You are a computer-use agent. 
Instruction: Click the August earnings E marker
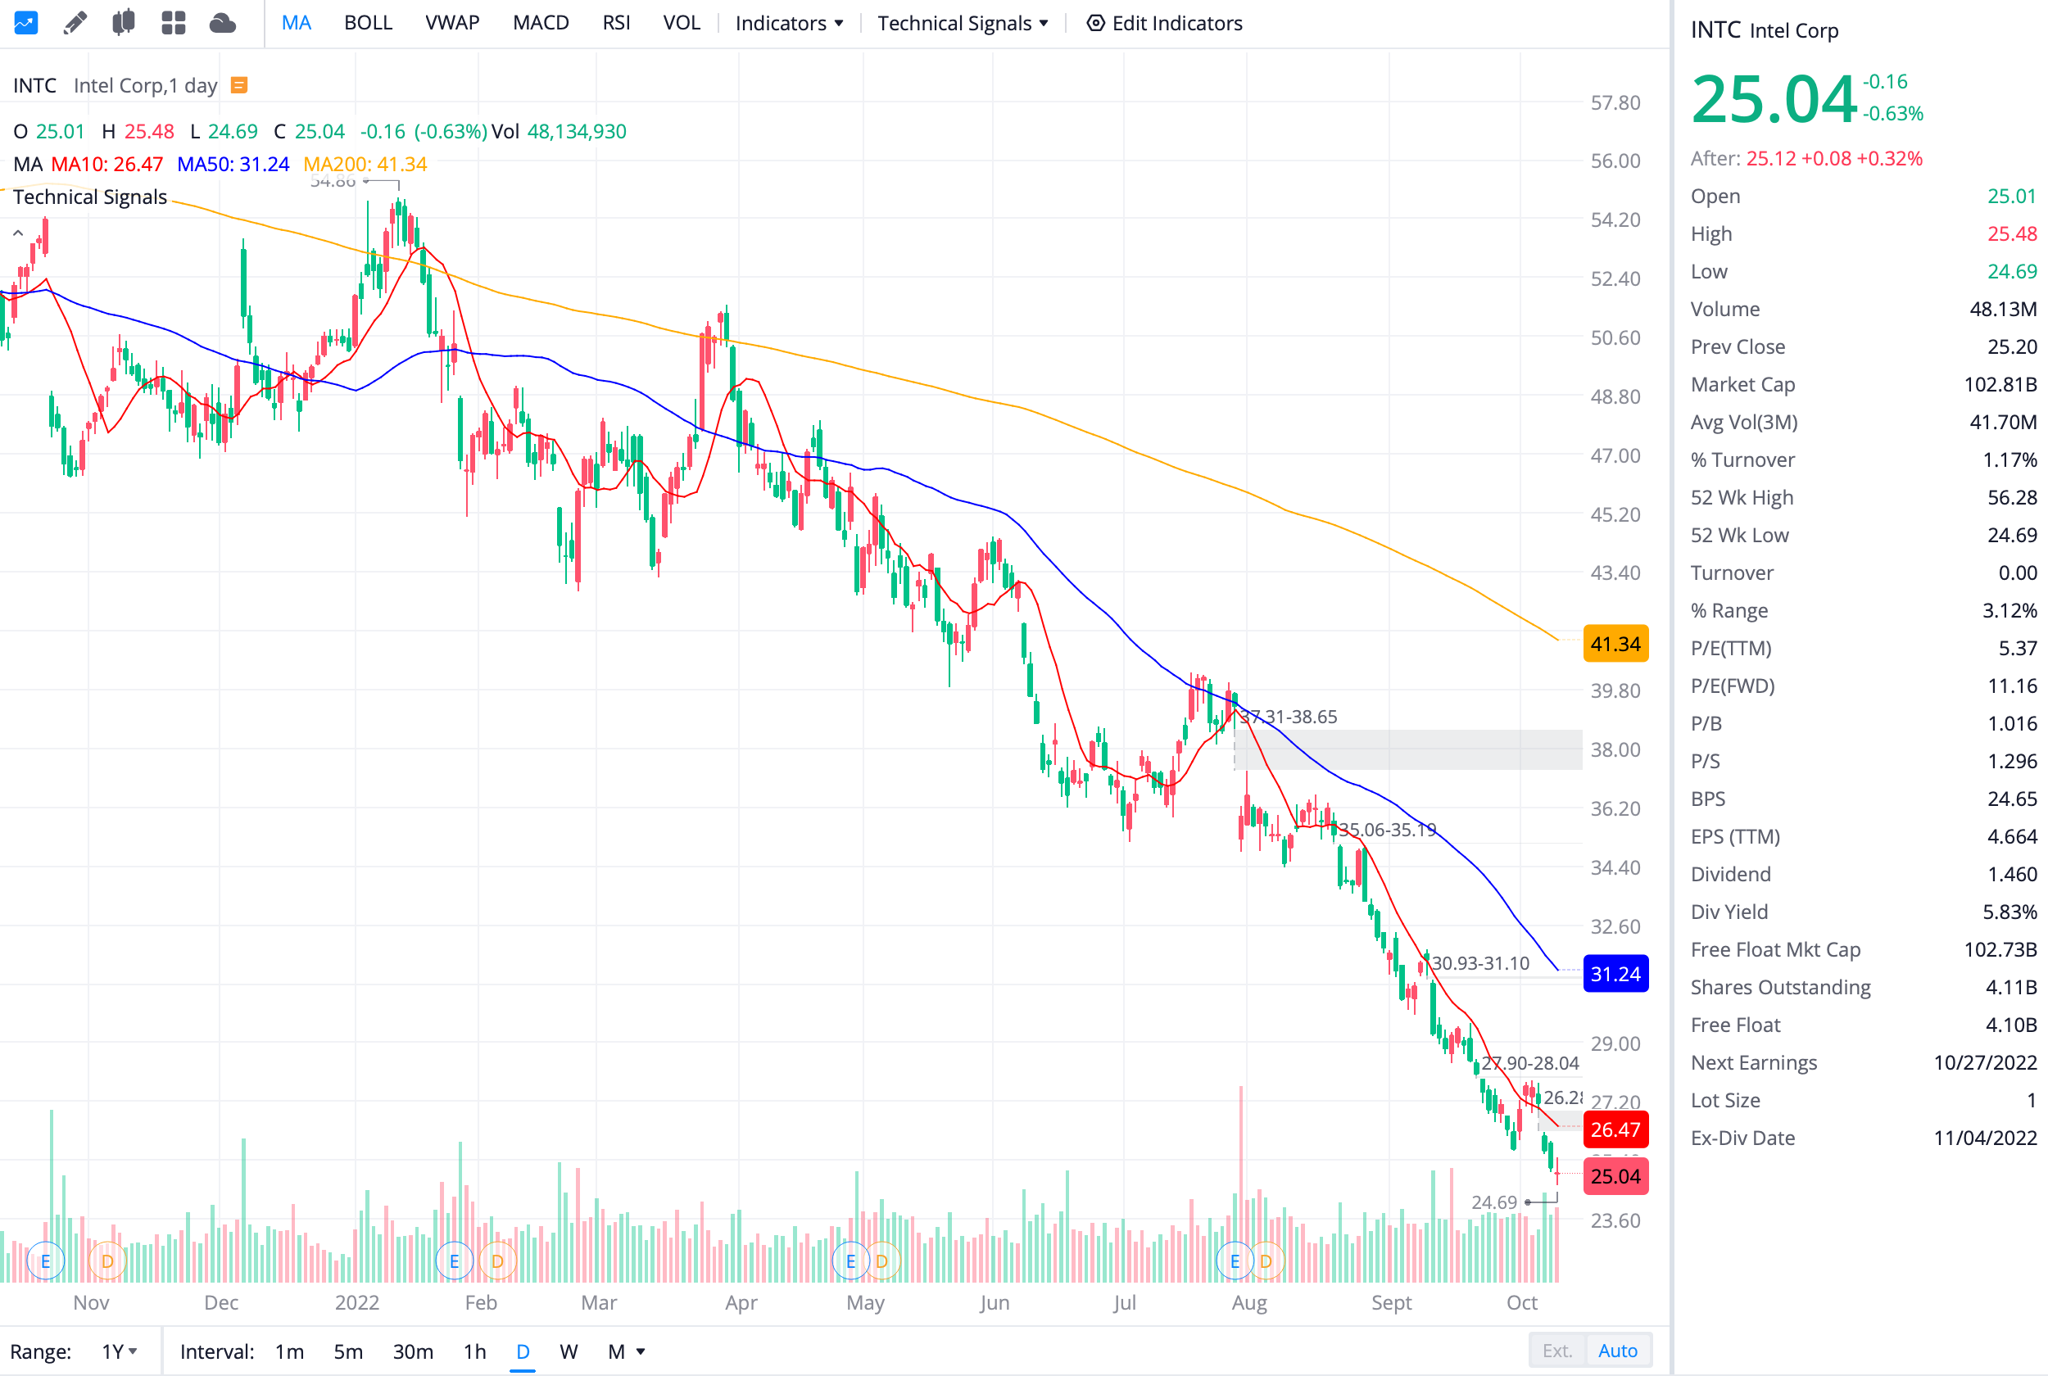tap(1235, 1262)
